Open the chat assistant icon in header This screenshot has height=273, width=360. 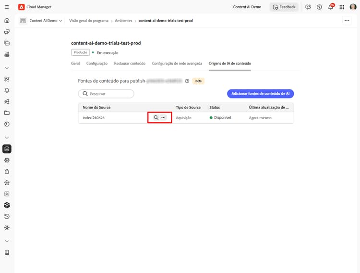308,7
